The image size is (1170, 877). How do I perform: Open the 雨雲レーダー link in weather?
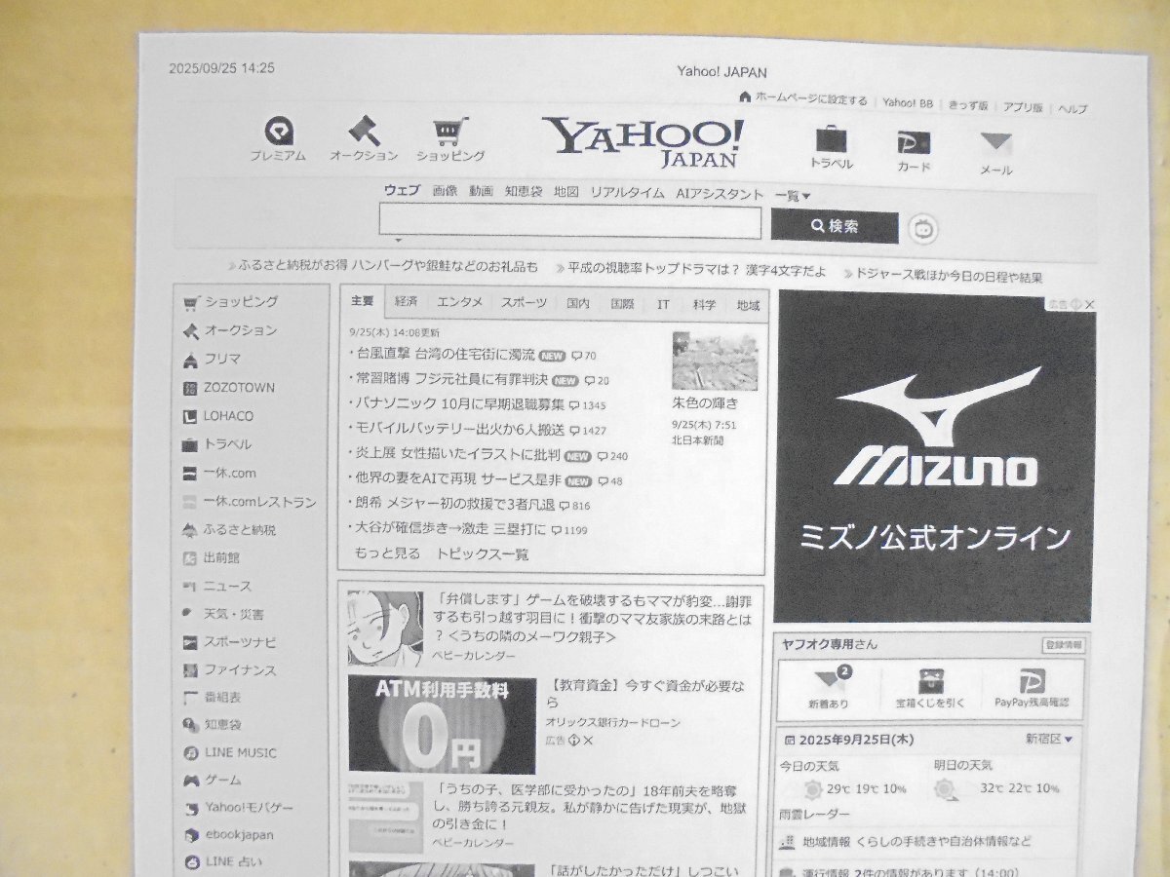pyautogui.click(x=814, y=814)
